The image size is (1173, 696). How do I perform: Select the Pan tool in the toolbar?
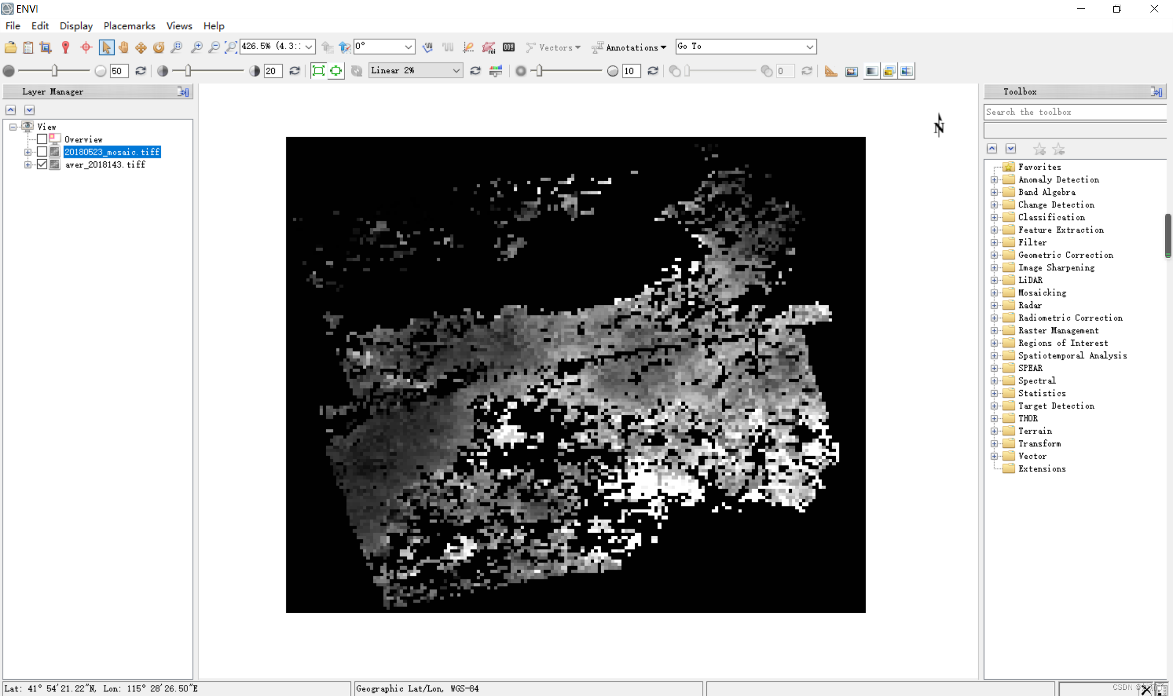coord(124,47)
